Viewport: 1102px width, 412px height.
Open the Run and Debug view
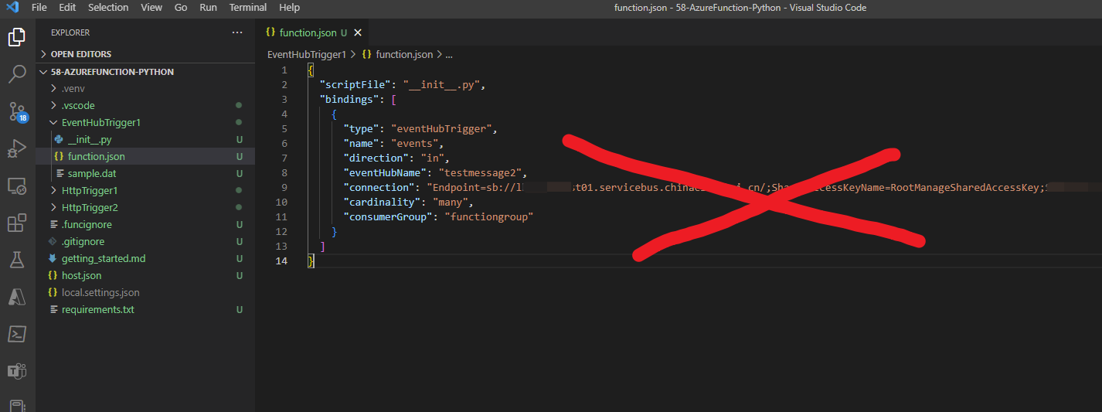point(17,148)
